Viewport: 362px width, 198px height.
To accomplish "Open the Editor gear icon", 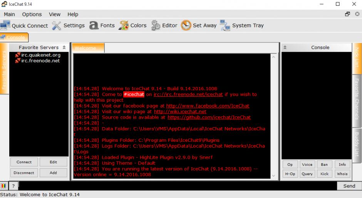I will point(156,25).
